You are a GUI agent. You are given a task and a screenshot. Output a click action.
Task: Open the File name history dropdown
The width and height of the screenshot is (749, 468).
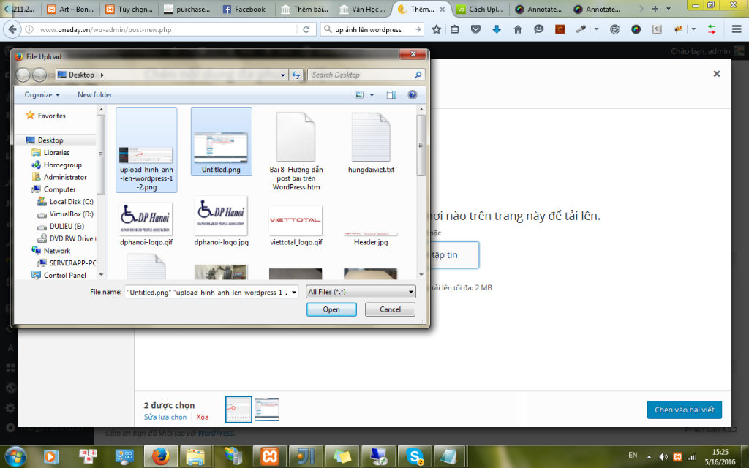[x=294, y=292]
